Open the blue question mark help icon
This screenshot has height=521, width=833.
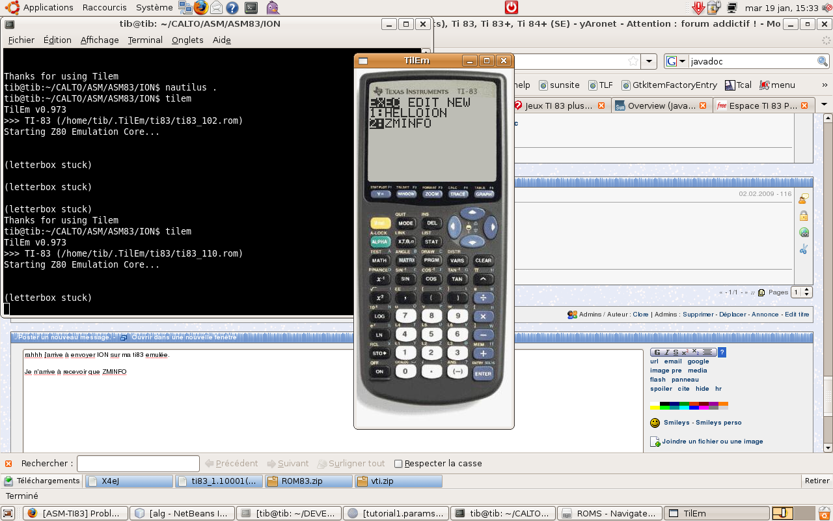(x=722, y=352)
